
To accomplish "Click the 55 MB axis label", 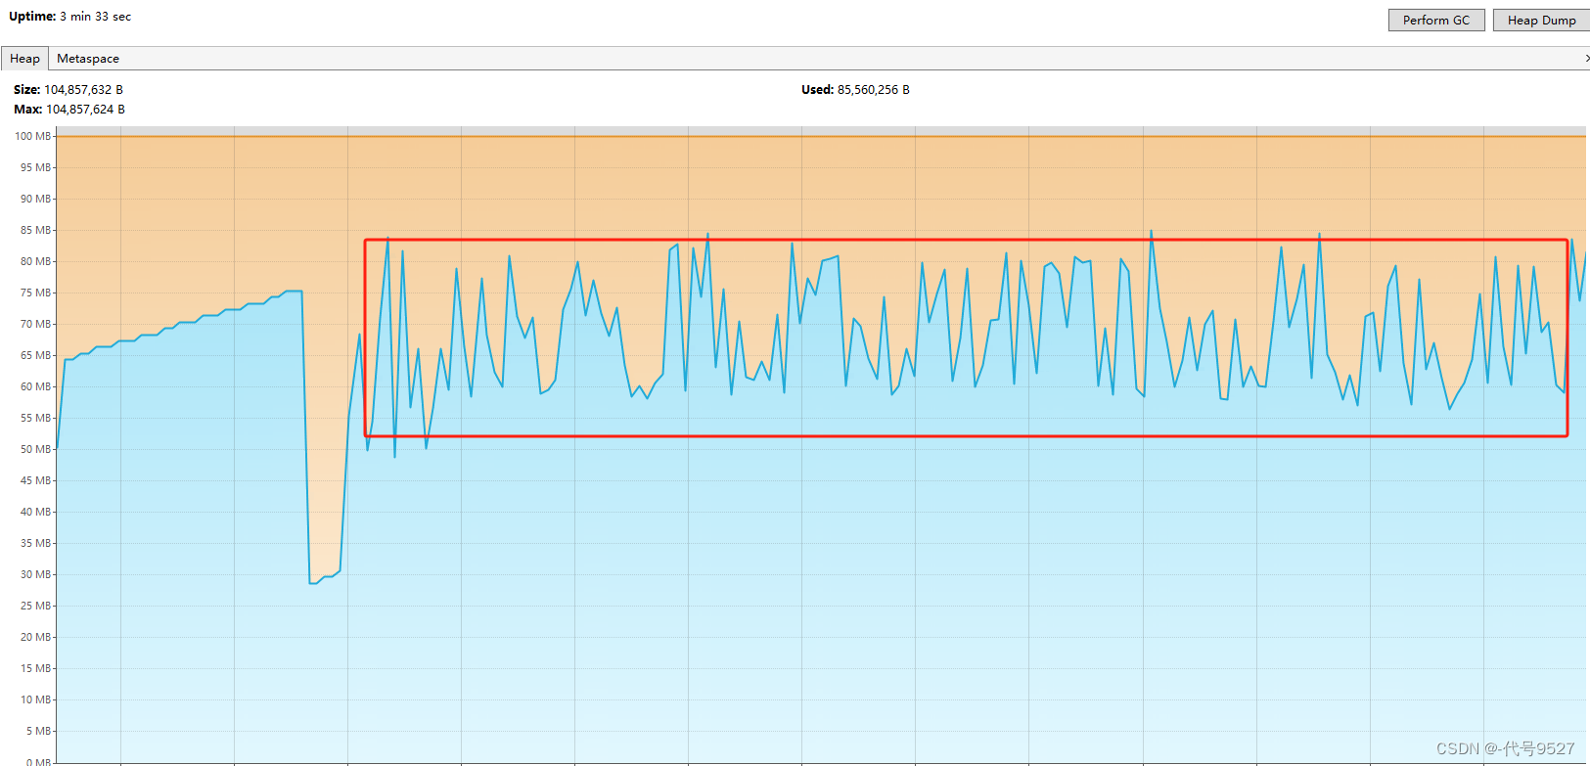I will pyautogui.click(x=35, y=418).
